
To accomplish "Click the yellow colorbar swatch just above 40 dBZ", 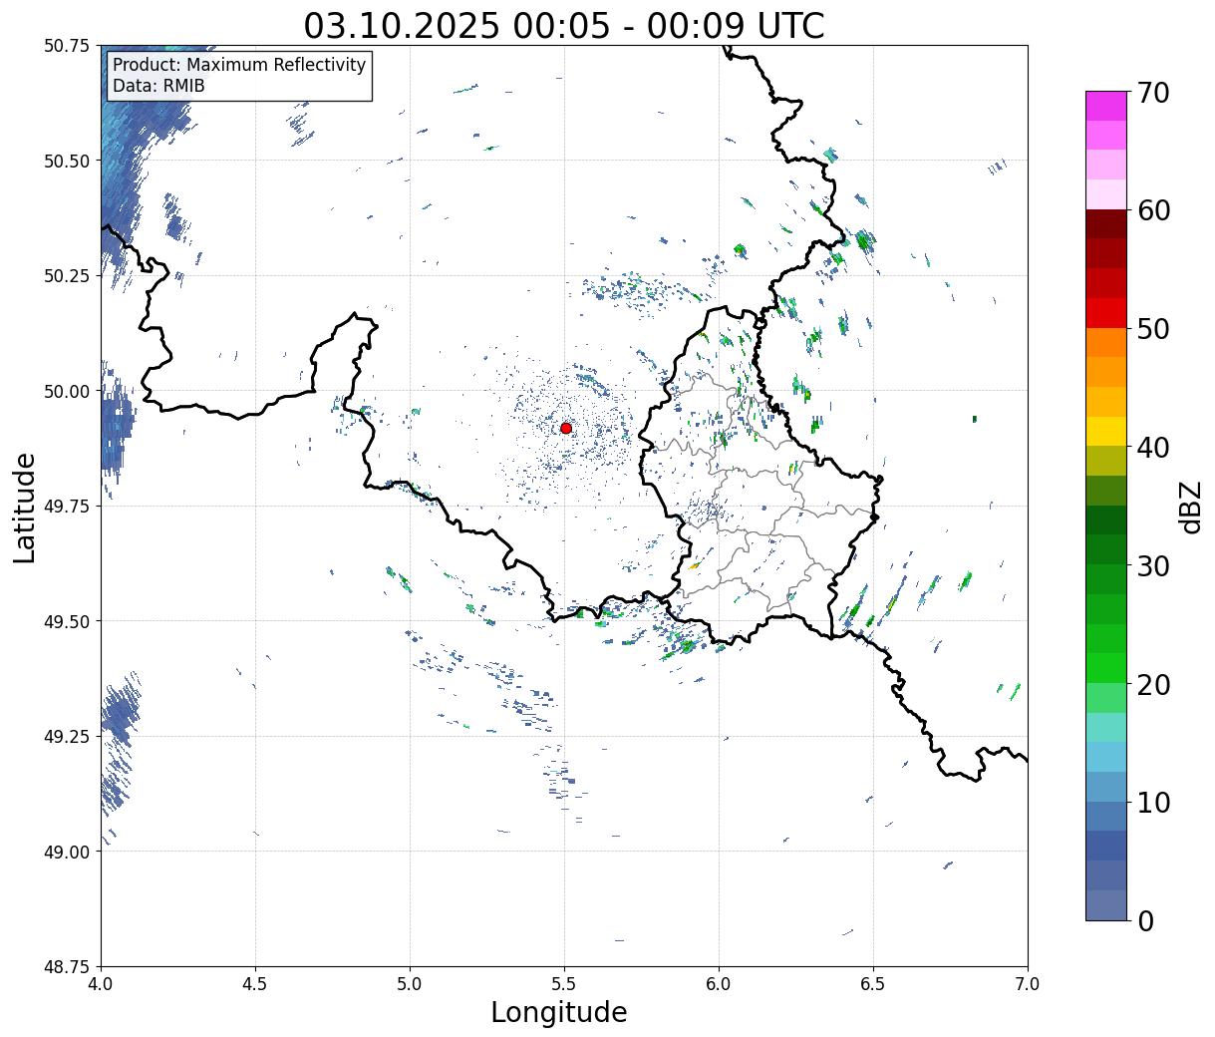I will point(1106,432).
